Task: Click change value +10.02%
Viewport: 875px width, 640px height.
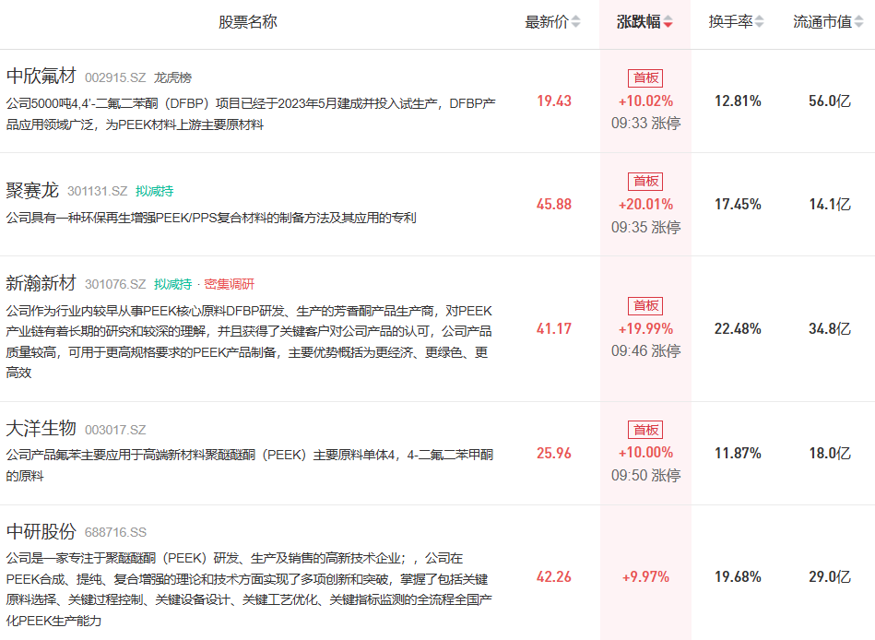Action: 645,101
